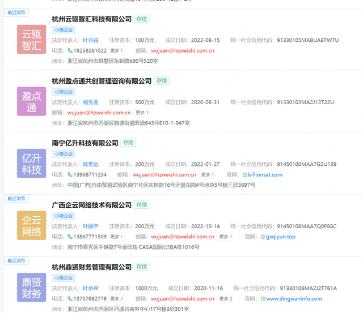This screenshot has width=363, height=313.
Task: Click 存续 status tag of 南宁亿升科技
Action: pos(128,143)
